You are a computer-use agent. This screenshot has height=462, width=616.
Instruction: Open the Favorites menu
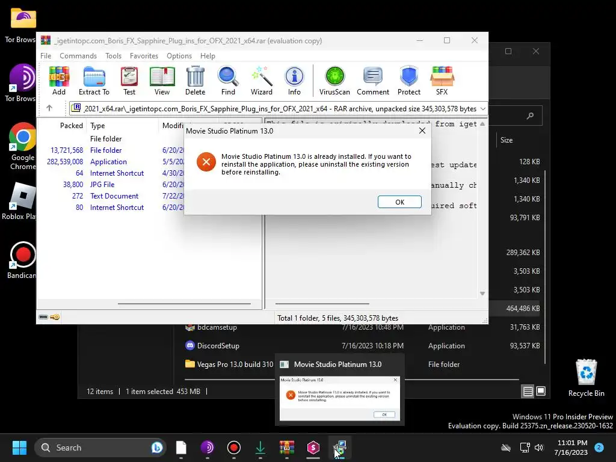point(144,56)
